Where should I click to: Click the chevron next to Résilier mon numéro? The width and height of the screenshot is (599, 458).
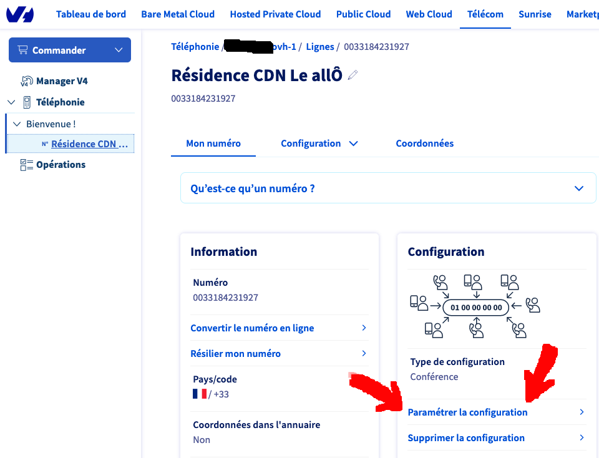point(364,353)
